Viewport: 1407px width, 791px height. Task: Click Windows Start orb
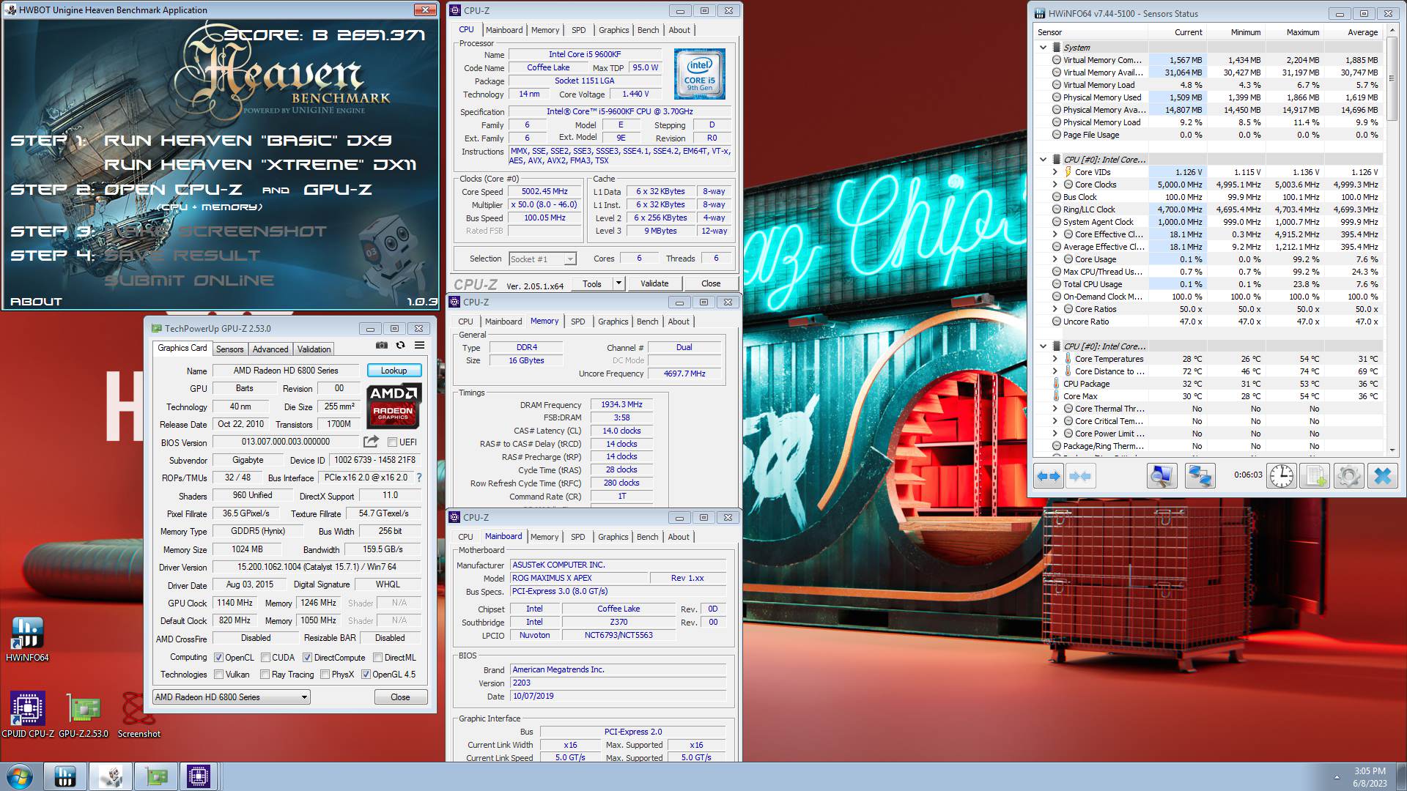point(20,776)
